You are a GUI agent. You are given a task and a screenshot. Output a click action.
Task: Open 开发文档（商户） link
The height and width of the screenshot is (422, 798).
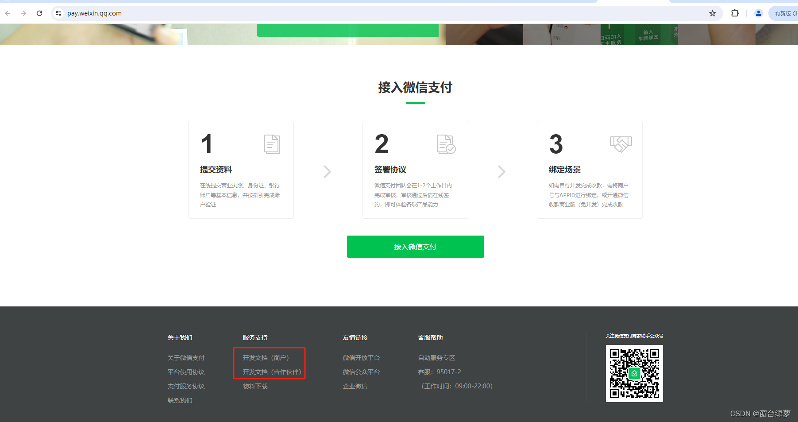tap(266, 358)
